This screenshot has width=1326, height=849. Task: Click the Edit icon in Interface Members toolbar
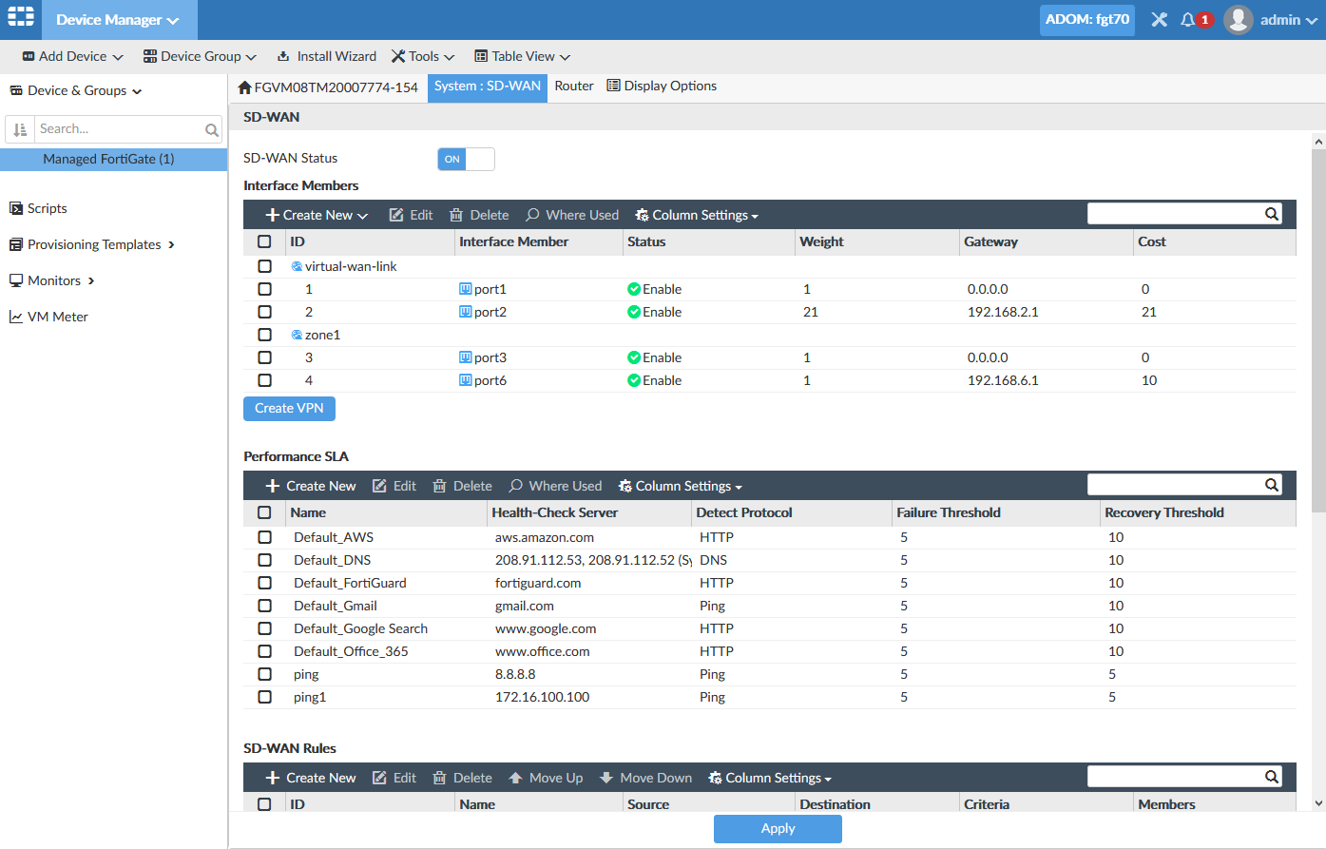(x=410, y=214)
